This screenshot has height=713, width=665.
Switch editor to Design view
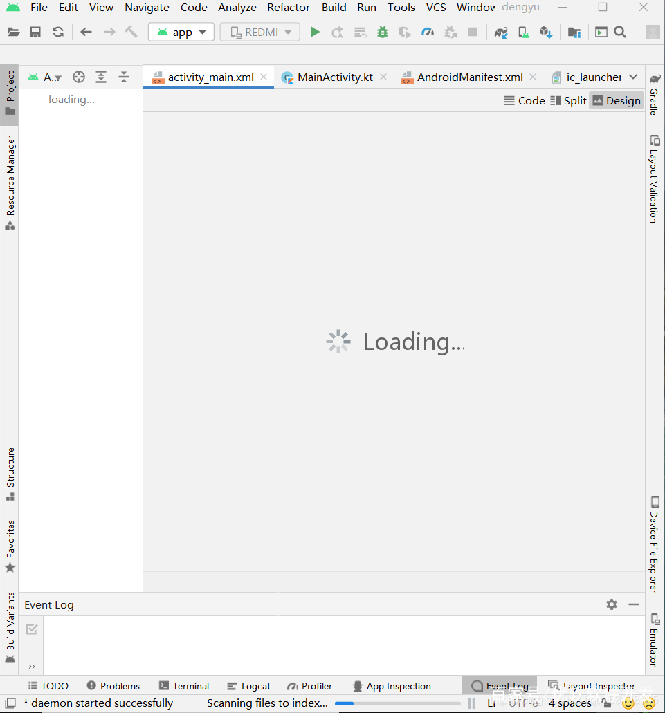617,100
